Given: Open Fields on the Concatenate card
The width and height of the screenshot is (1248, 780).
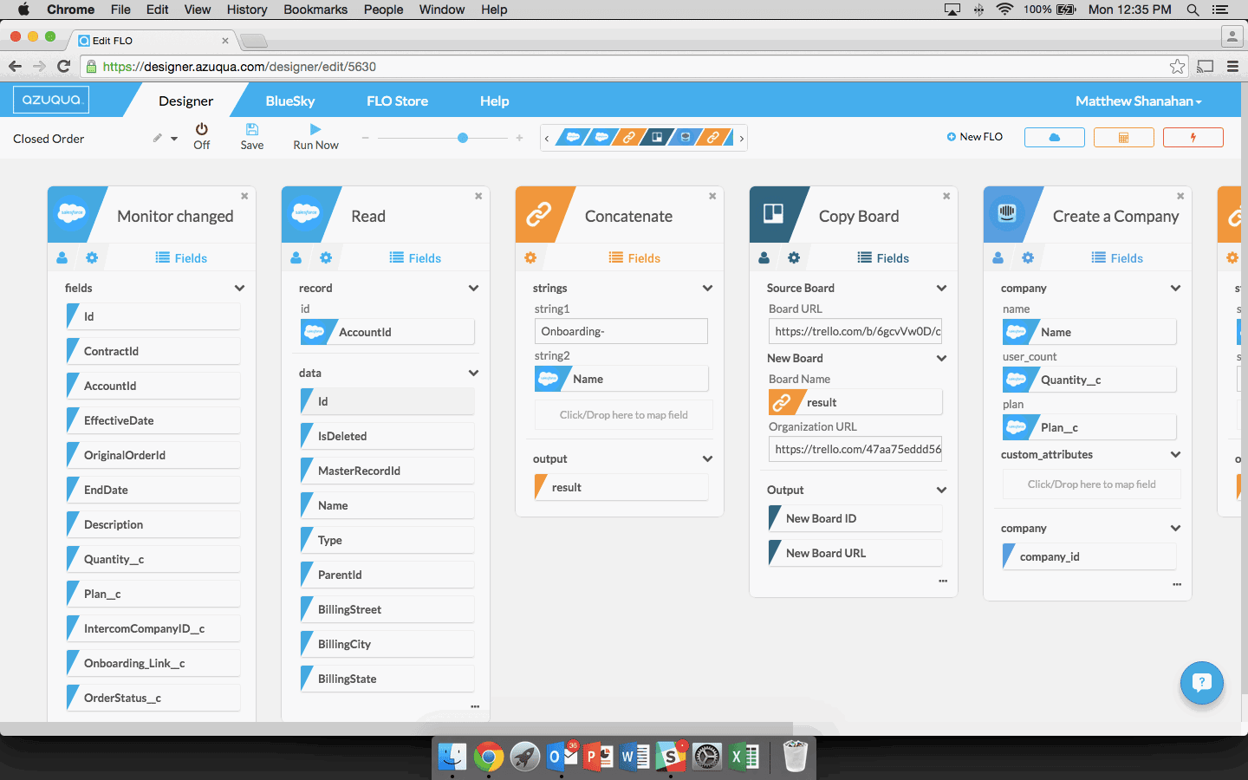Looking at the screenshot, I should [634, 257].
